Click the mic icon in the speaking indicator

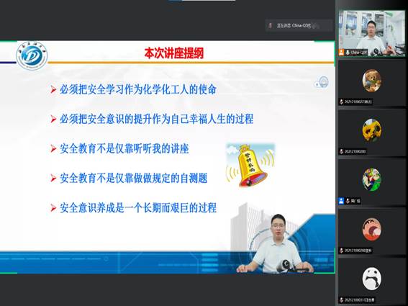pyautogui.click(x=271, y=25)
